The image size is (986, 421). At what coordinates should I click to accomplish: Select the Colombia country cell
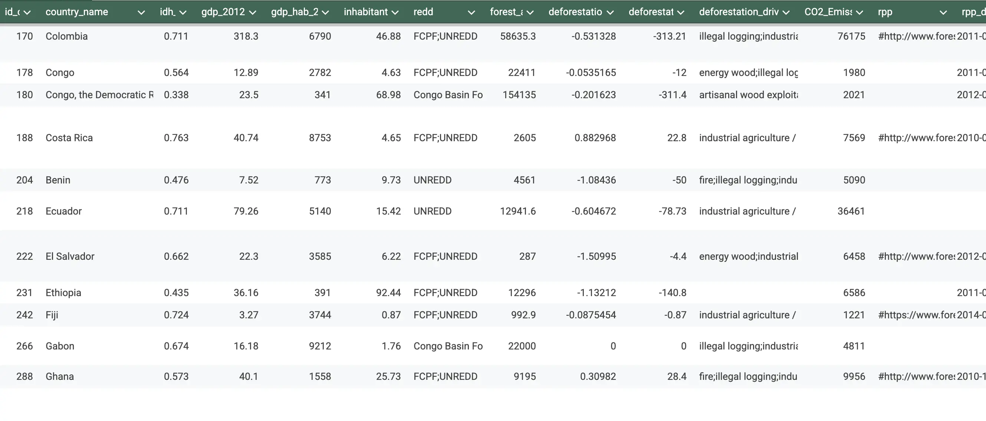[x=67, y=36]
